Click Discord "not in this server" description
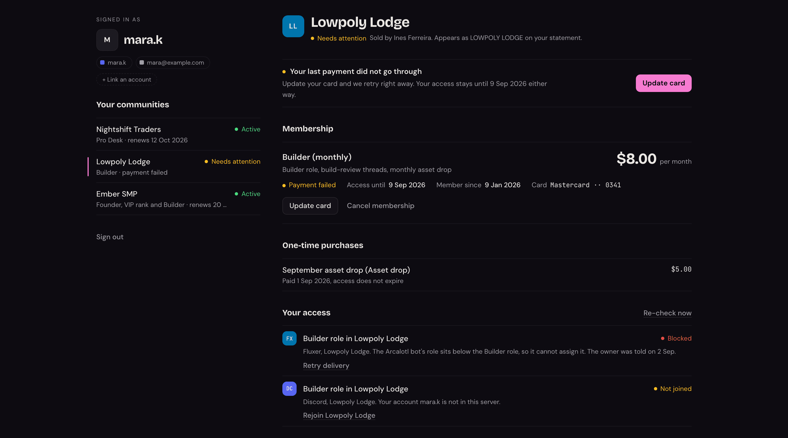The width and height of the screenshot is (788, 438). [x=402, y=402]
